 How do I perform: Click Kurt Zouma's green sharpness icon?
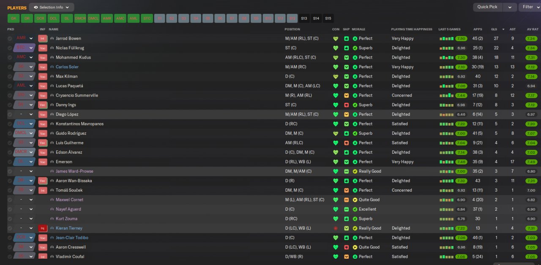[347, 219]
